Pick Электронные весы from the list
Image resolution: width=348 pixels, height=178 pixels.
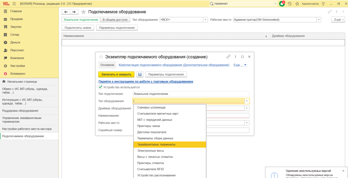tap(170, 151)
